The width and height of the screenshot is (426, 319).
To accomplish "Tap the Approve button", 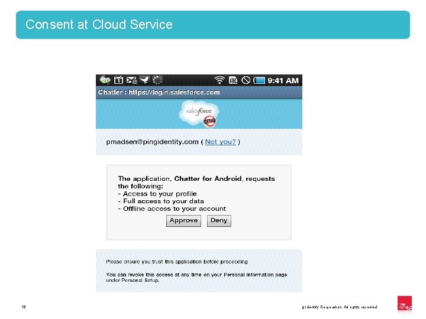I will tap(183, 220).
